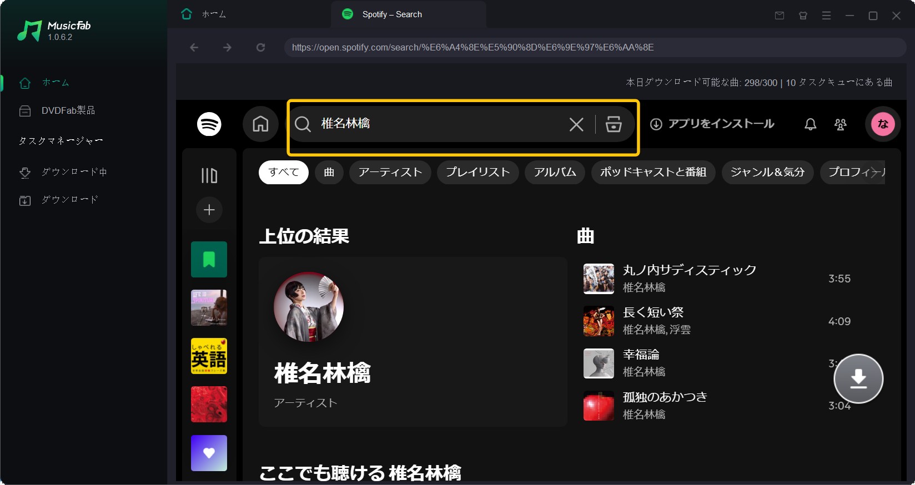The width and height of the screenshot is (915, 485).
Task: Open song title 丸ノ内サディスティック
Action: coord(690,270)
